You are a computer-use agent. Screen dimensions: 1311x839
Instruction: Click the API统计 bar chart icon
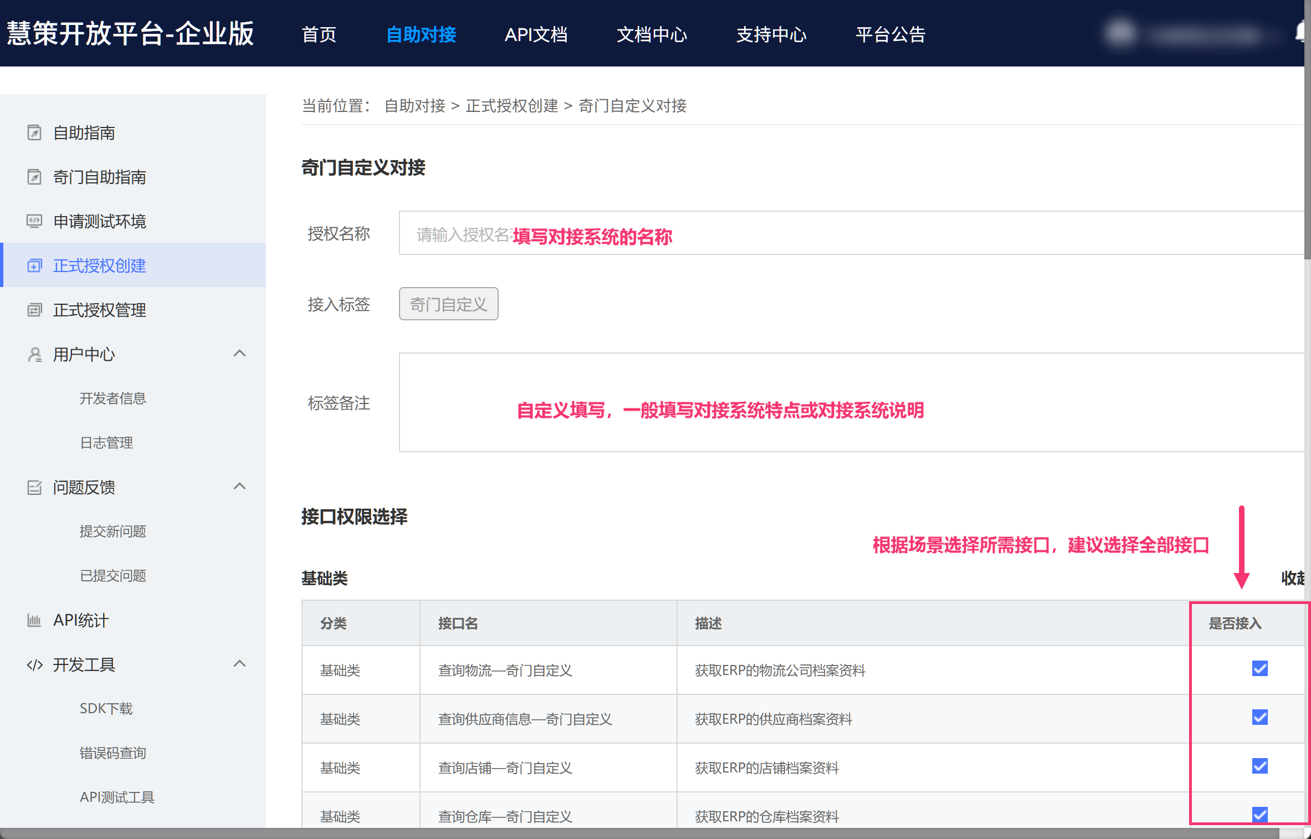[34, 621]
